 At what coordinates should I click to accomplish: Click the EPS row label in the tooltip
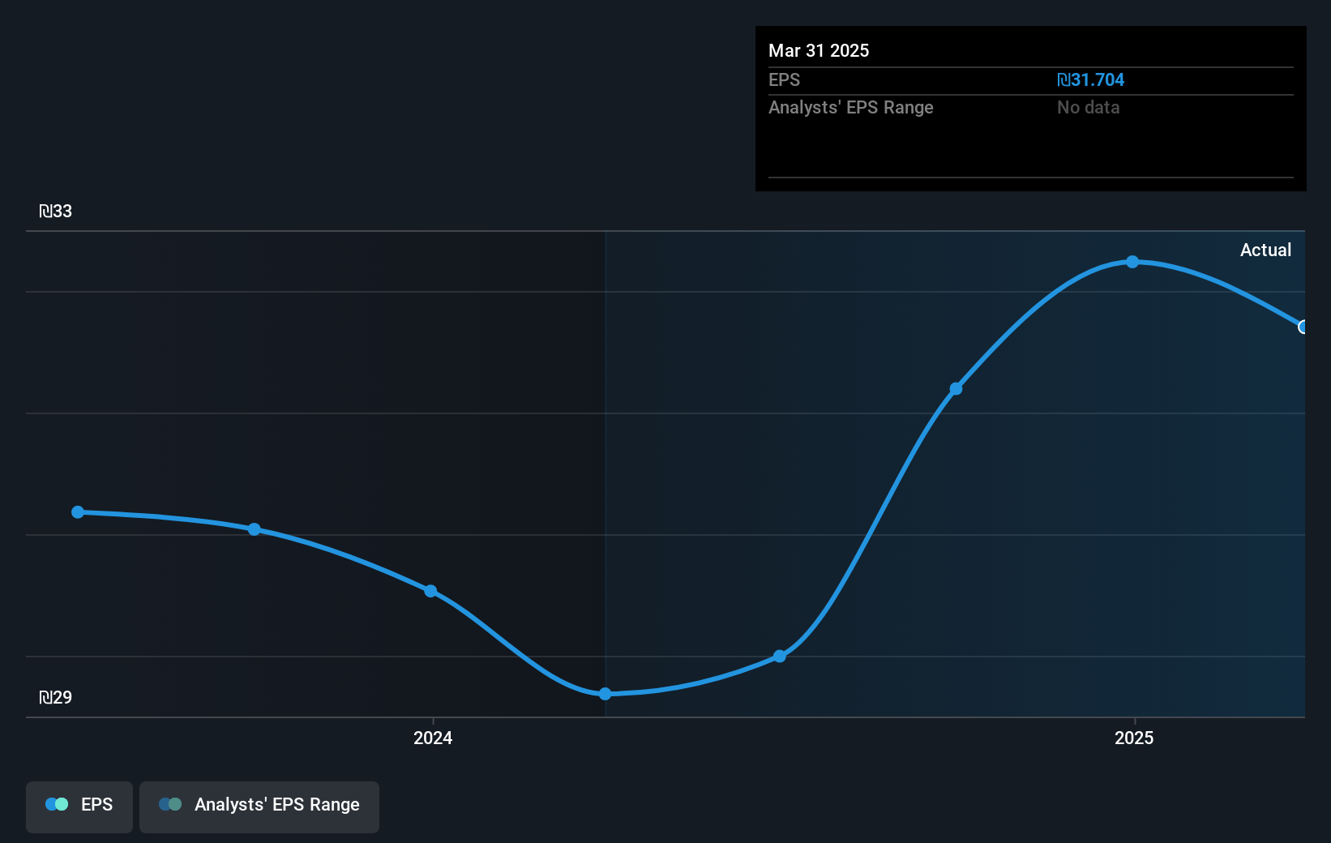click(784, 79)
